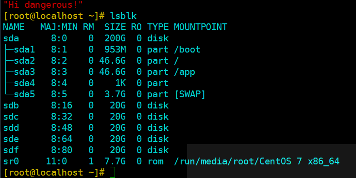Click the 8:48 device number
This screenshot has height=178, width=356.
62,128
